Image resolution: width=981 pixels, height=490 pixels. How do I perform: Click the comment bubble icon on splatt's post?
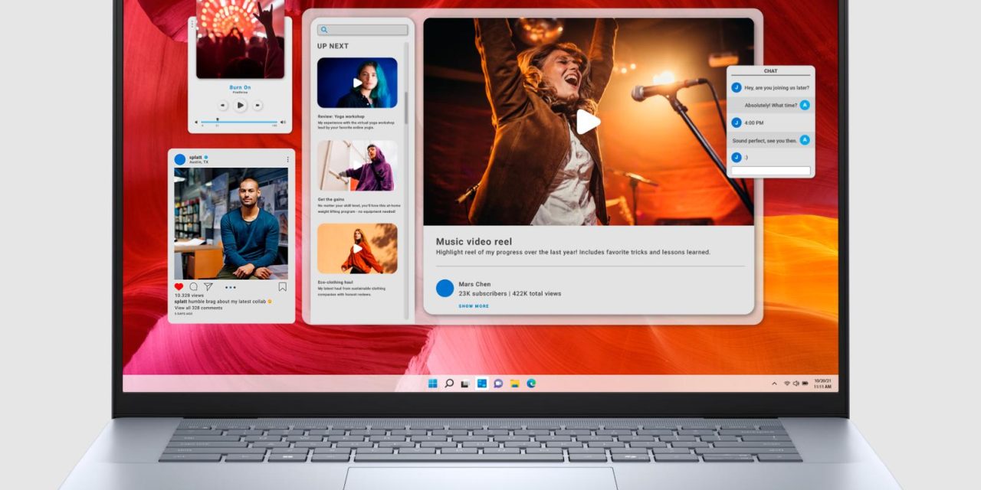193,287
